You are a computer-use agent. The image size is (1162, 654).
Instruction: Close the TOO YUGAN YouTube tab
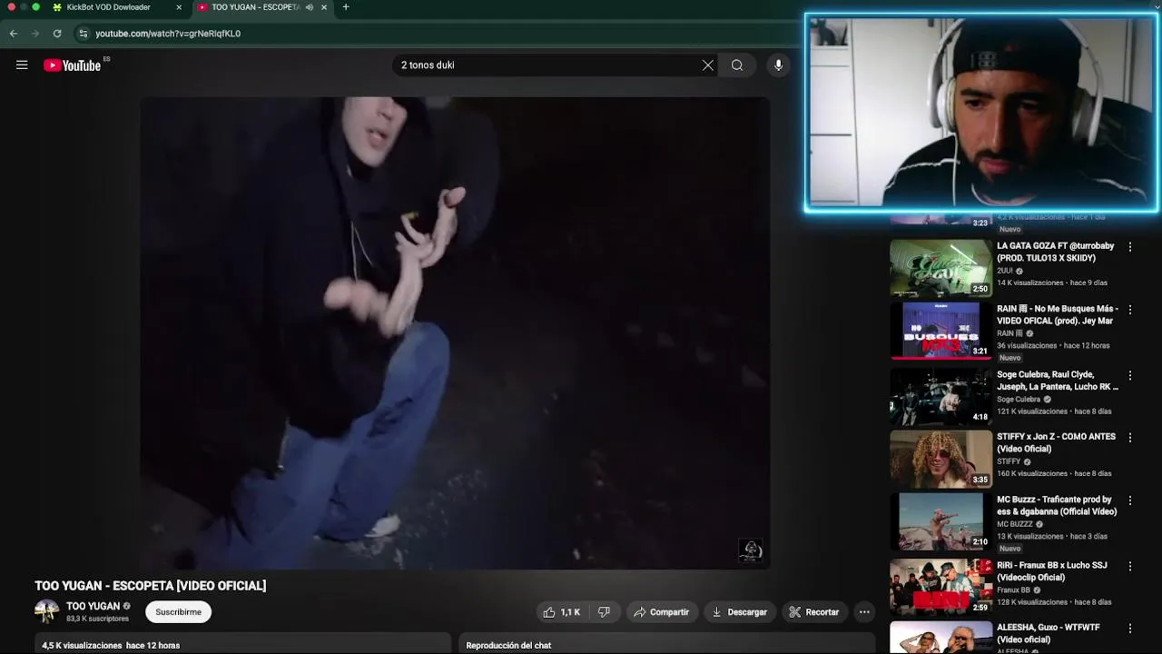pos(324,7)
